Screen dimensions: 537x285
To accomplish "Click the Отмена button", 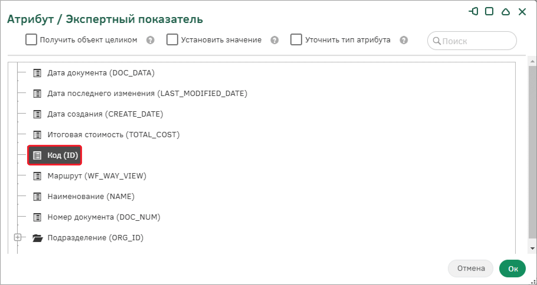I will click(x=471, y=269).
